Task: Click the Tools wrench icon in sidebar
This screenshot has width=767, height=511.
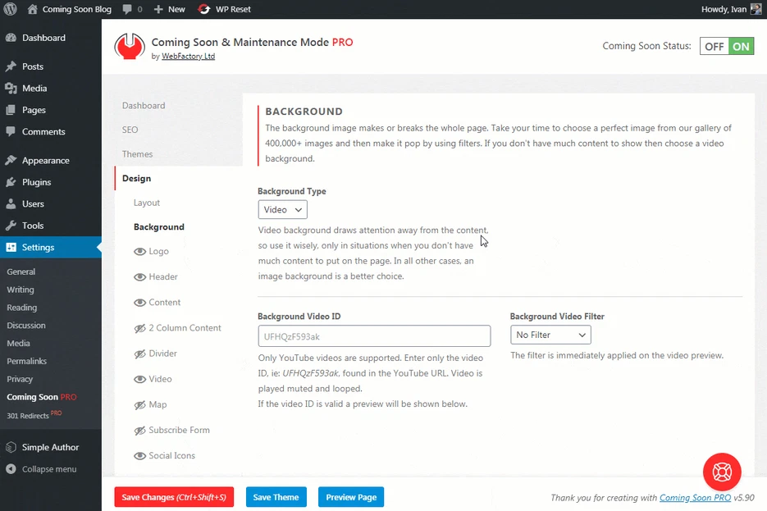Action: 11,226
